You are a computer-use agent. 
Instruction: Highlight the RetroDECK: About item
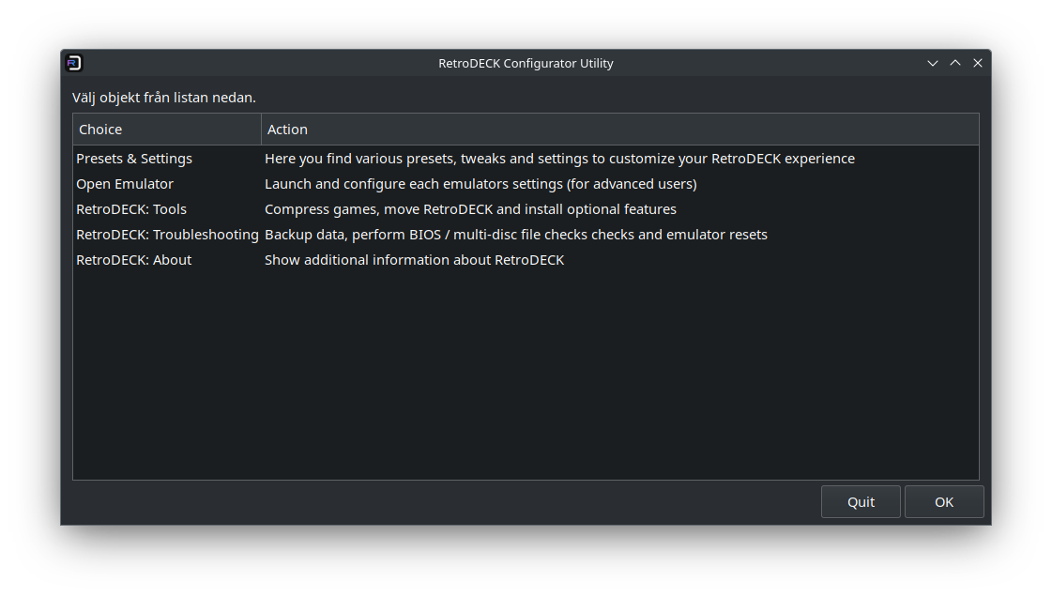point(133,260)
